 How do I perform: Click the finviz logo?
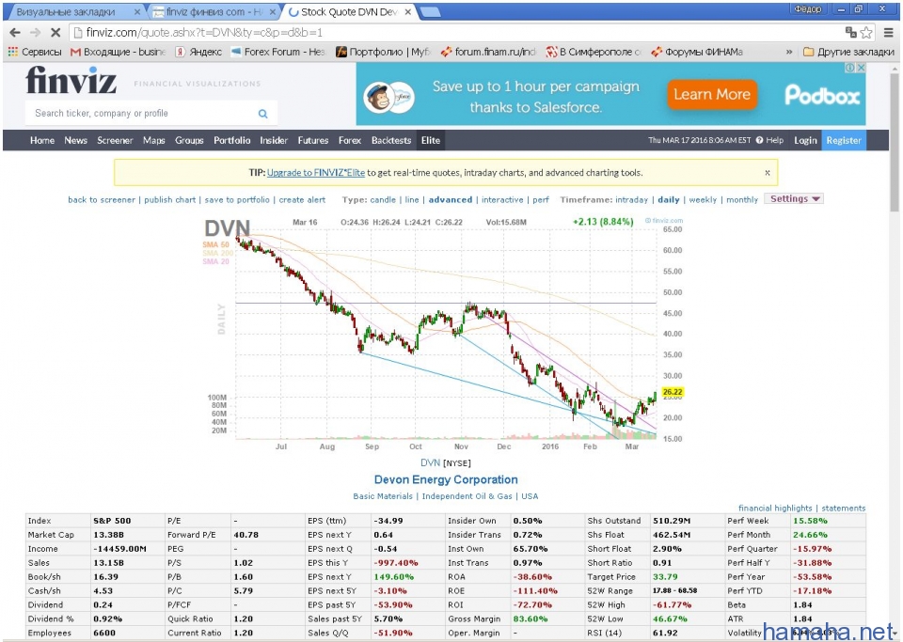[71, 80]
